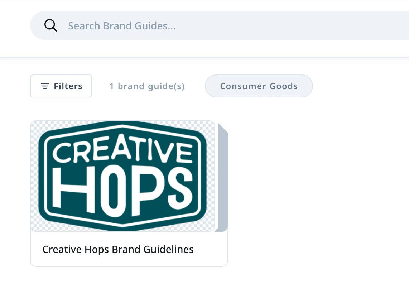Open Creative Hops Brand Guidelines title
Image resolution: width=409 pixels, height=298 pixels.
(x=118, y=249)
